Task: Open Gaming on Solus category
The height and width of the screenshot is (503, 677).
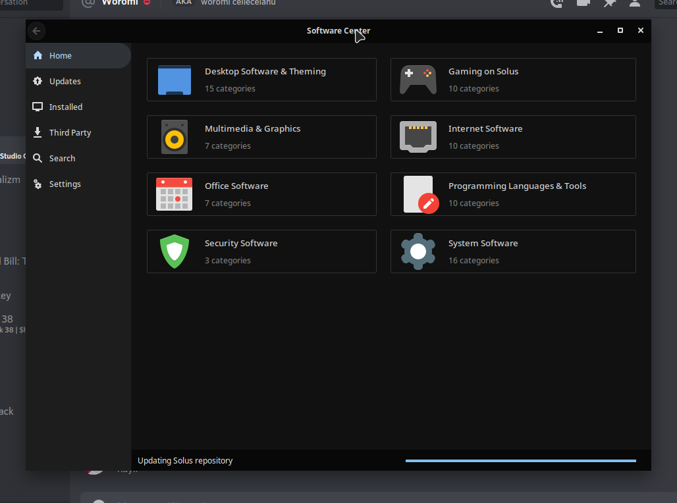Action: tap(513, 80)
